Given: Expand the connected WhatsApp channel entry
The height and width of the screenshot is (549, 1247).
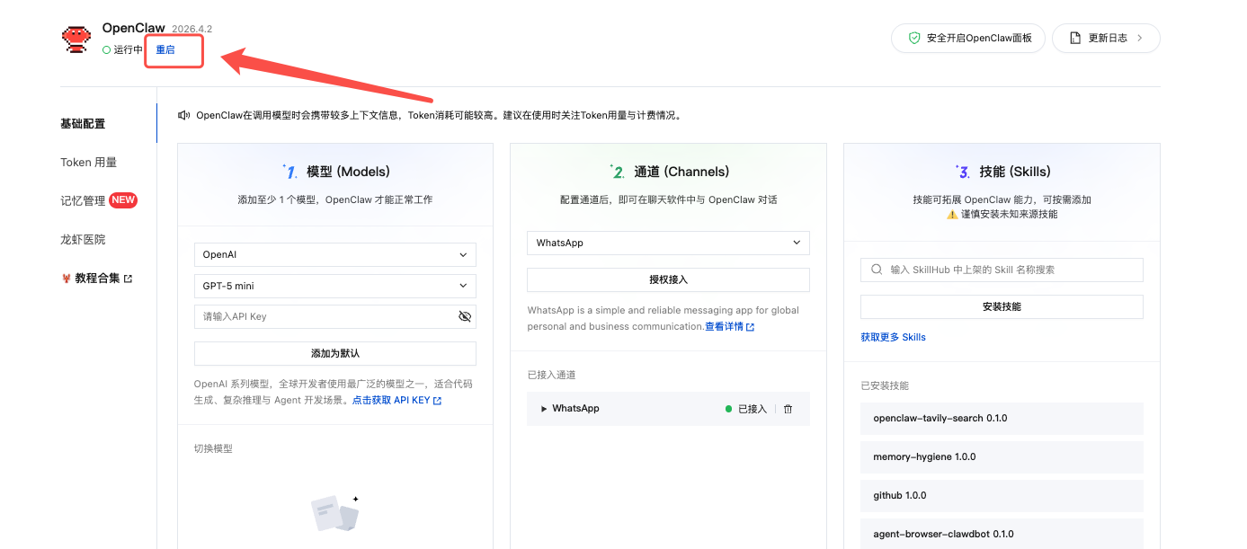Looking at the screenshot, I should 544,409.
